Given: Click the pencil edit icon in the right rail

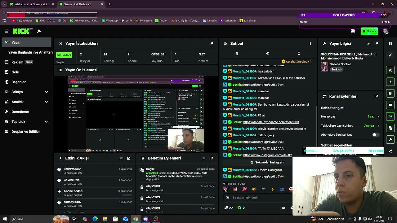Looking at the screenshot, I should click(x=390, y=55).
